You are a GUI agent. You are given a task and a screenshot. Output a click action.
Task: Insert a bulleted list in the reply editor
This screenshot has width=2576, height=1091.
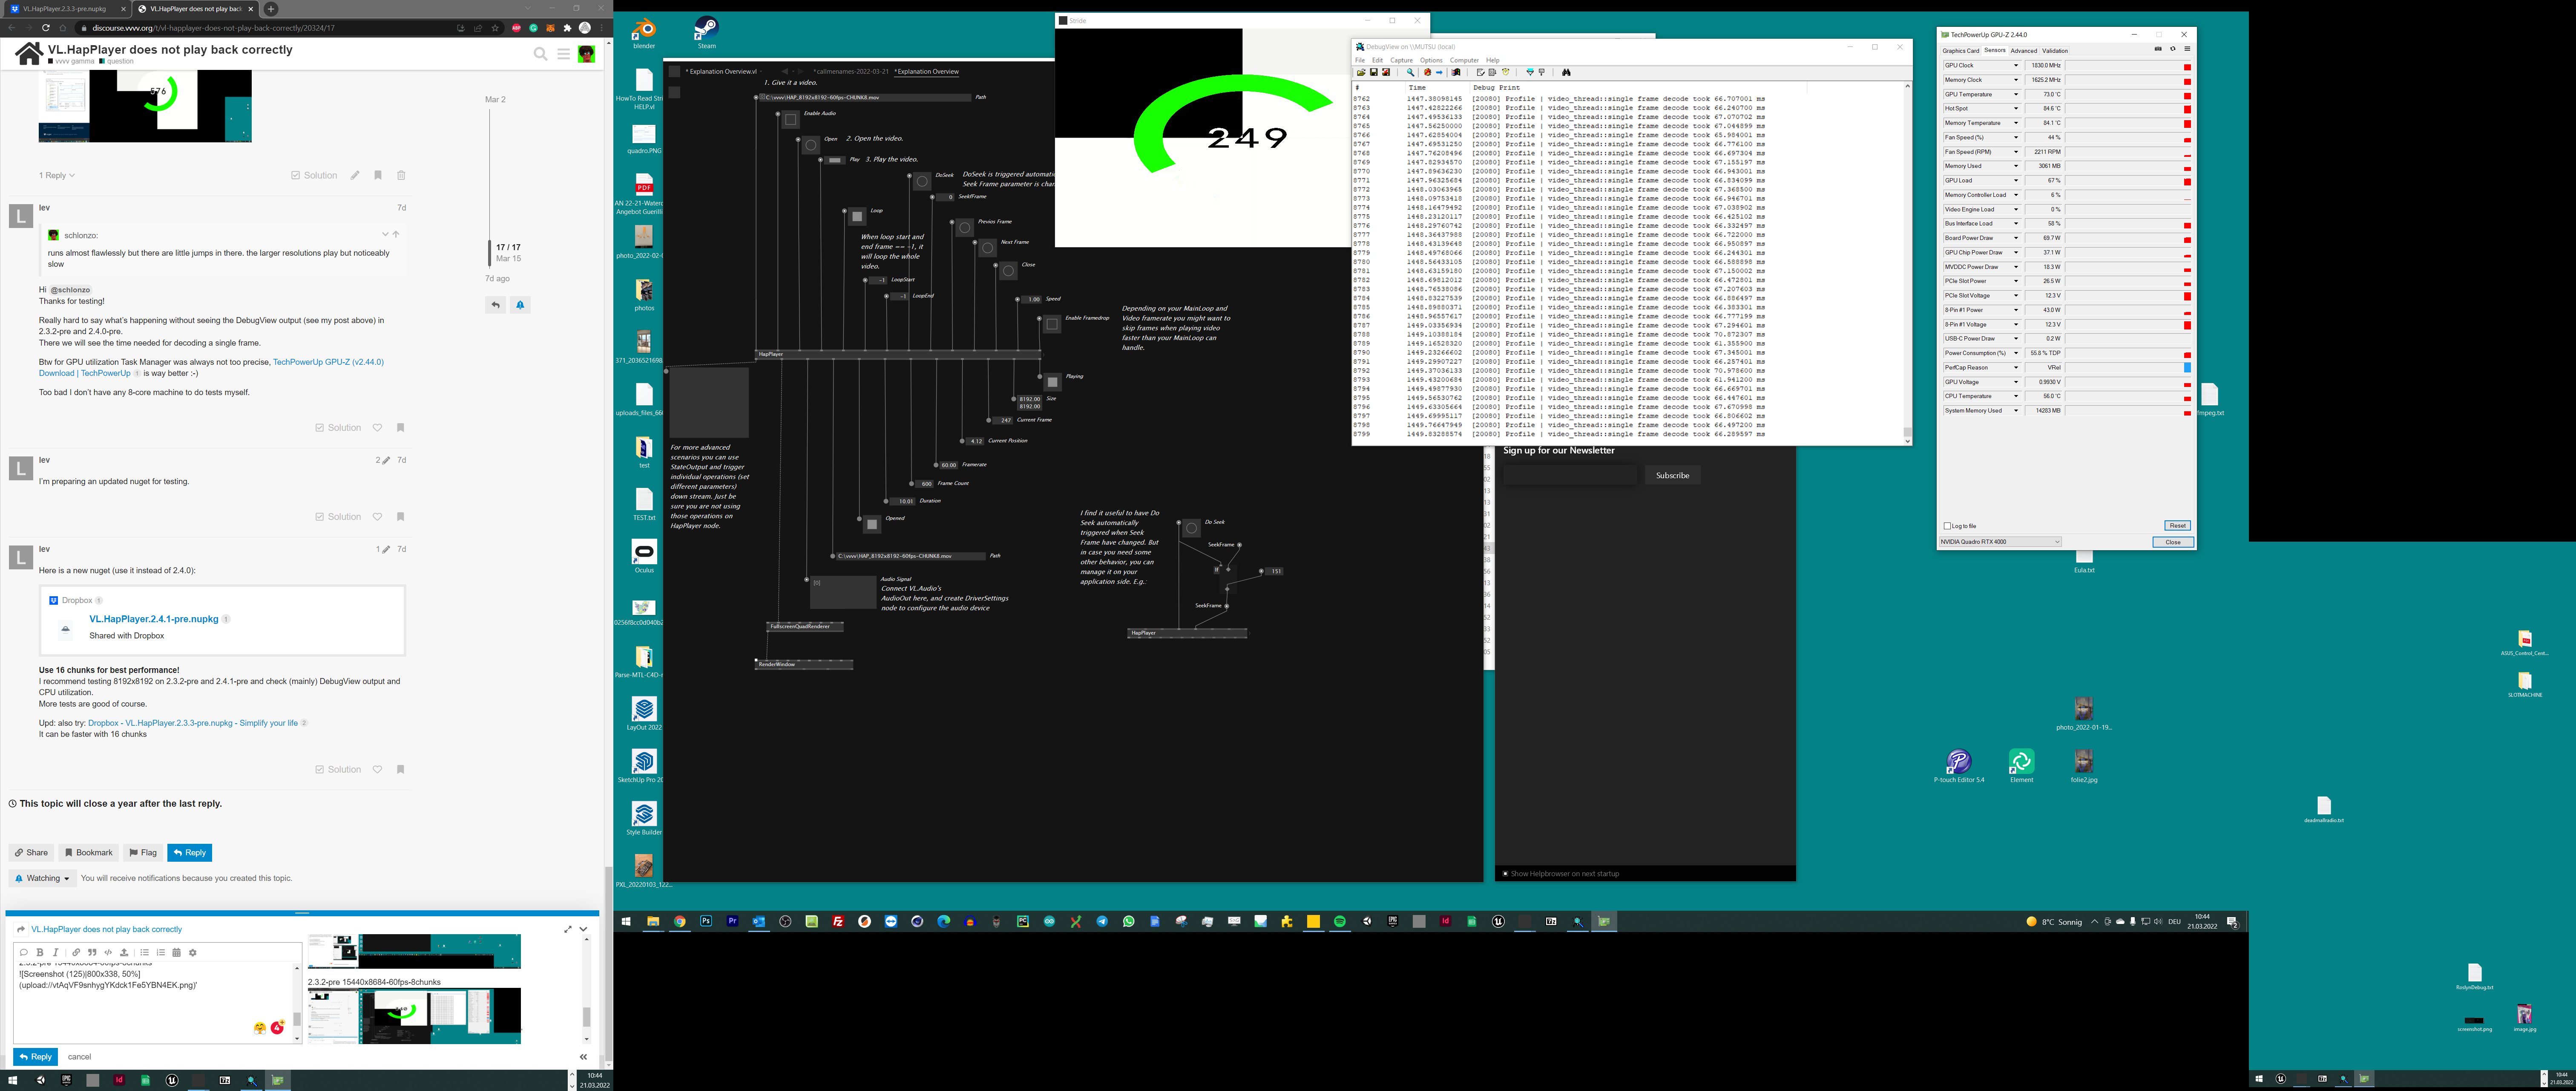pyautogui.click(x=144, y=952)
